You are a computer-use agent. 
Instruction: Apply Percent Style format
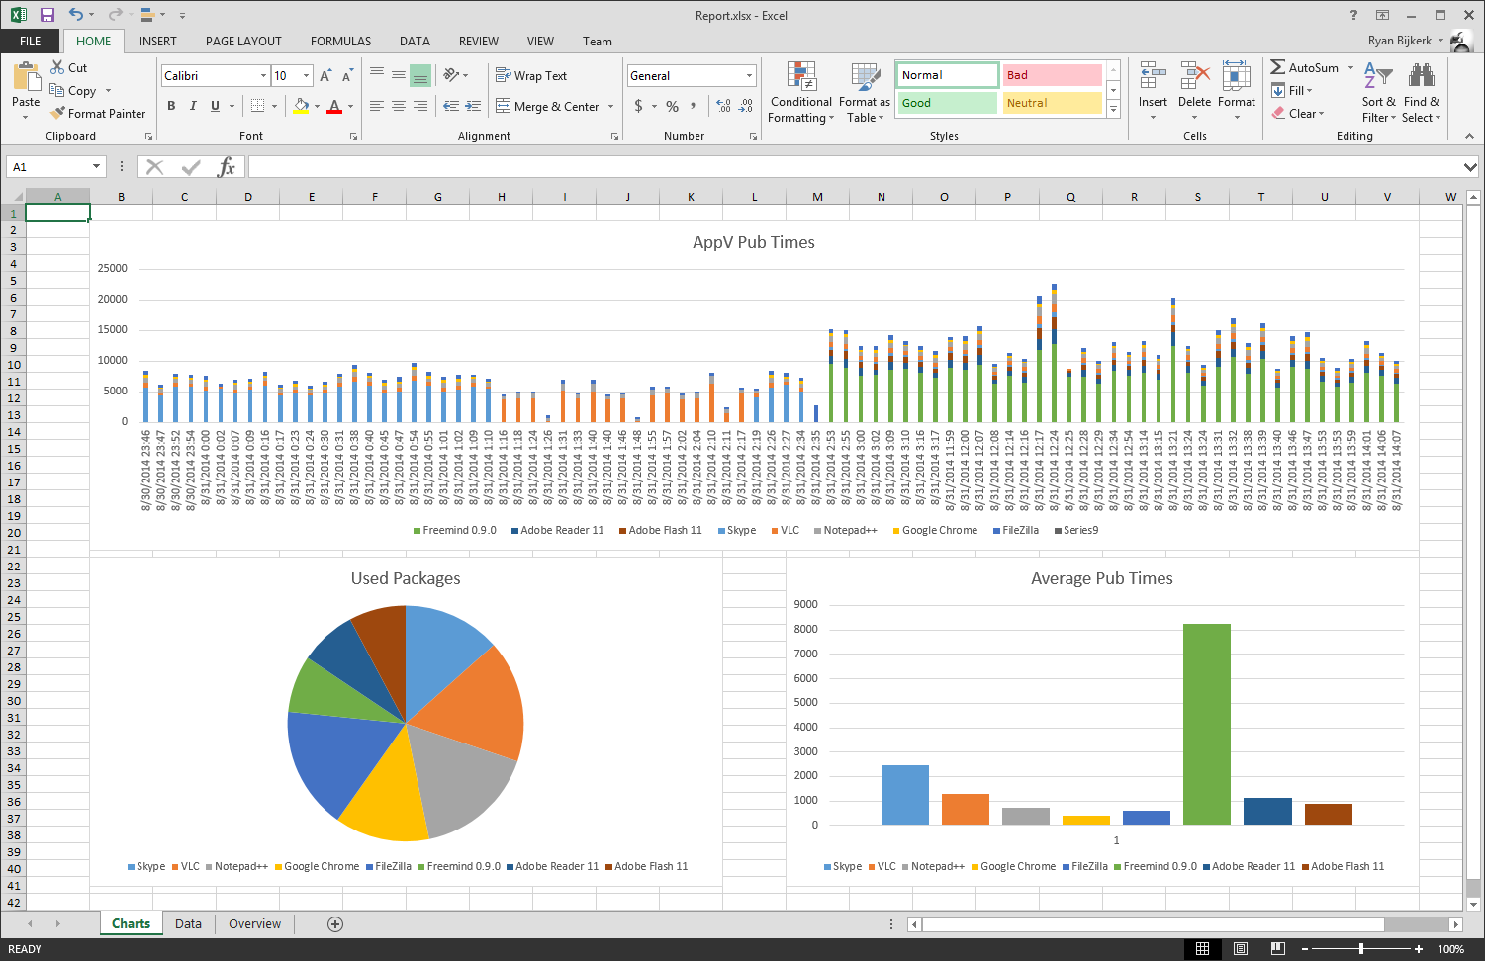click(672, 106)
